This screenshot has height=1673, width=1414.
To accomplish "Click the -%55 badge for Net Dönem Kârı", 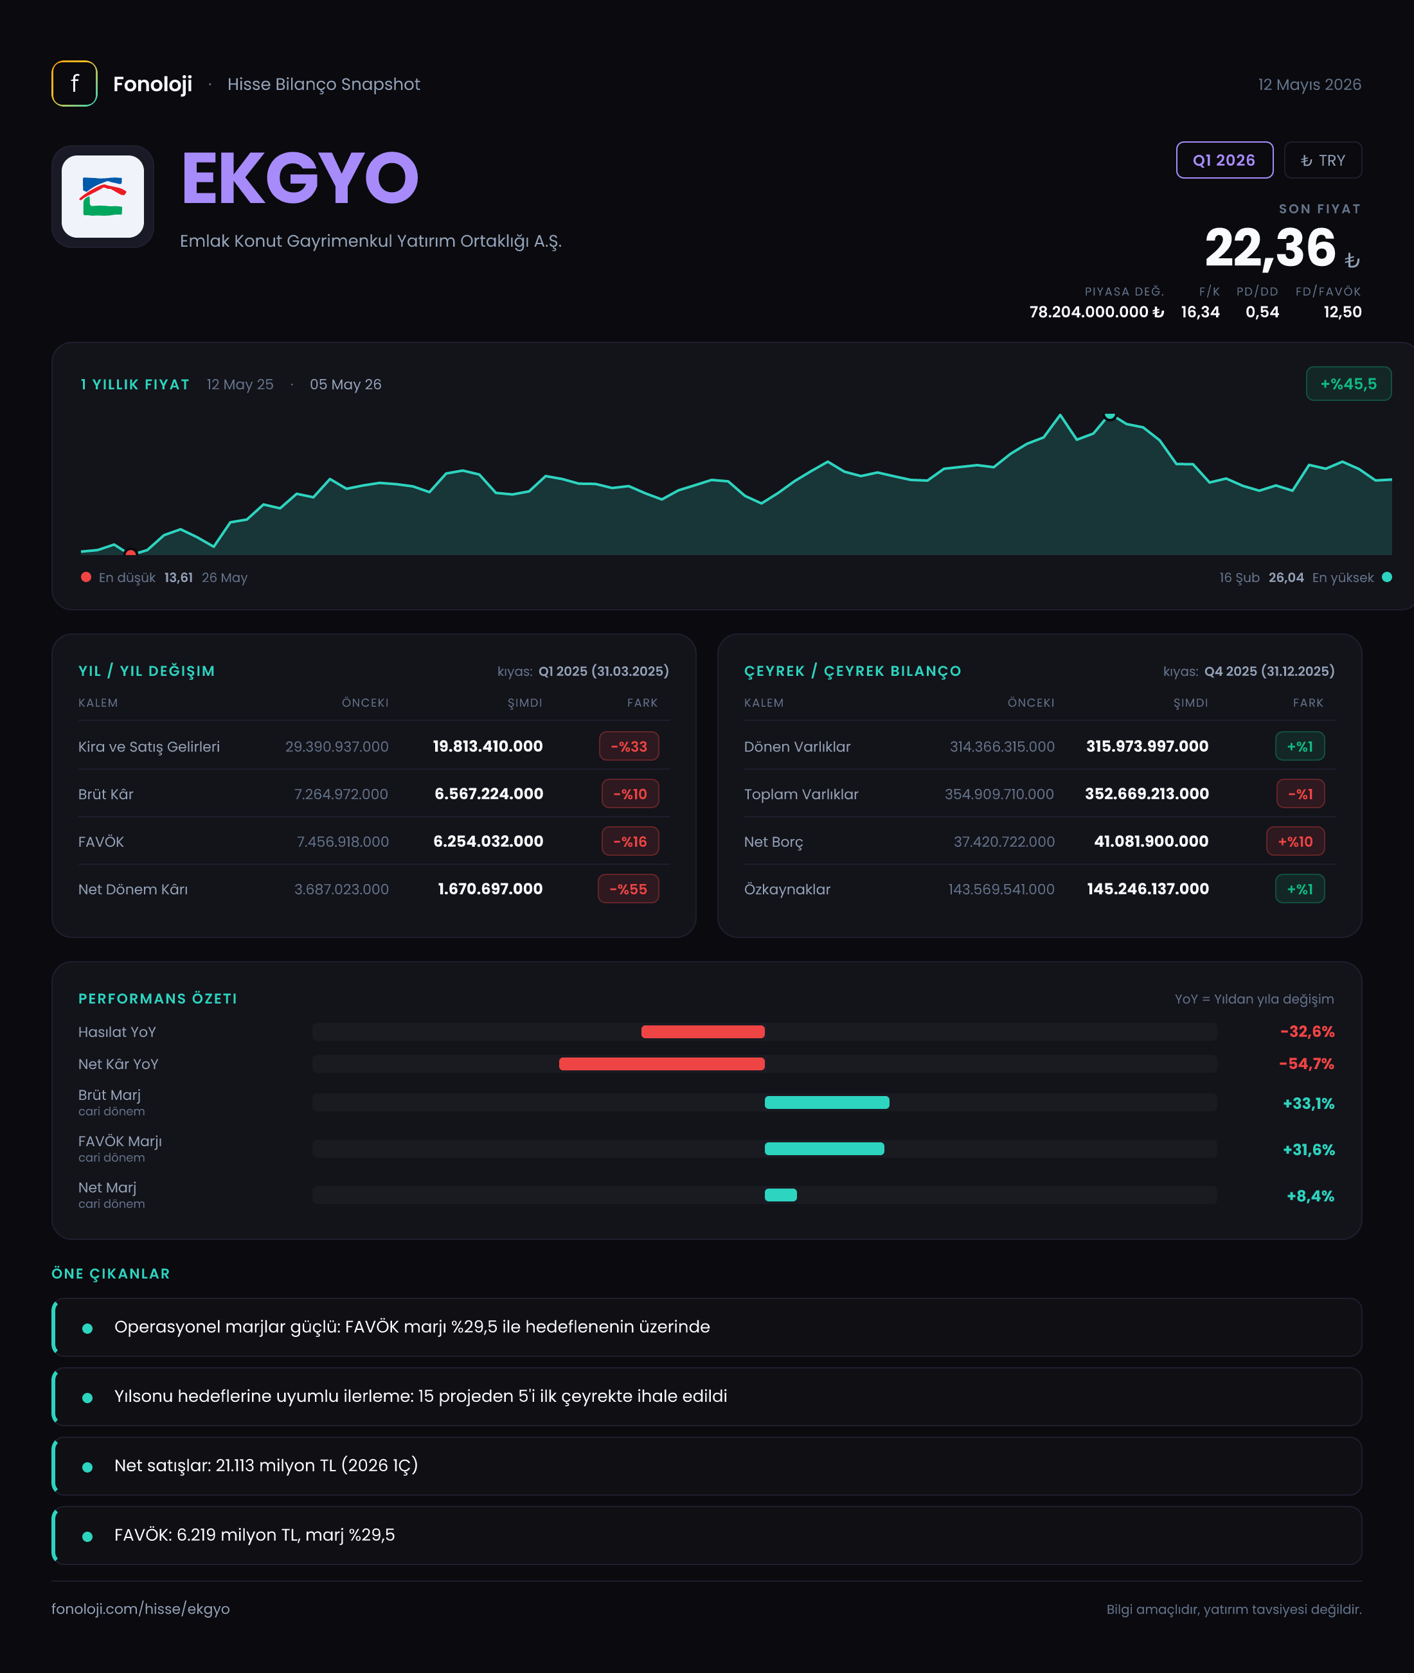I will [629, 889].
